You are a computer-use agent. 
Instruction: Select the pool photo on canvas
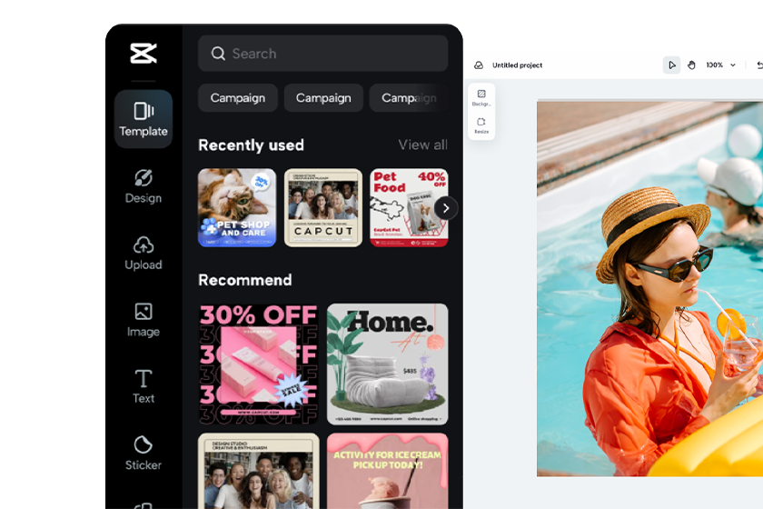click(x=649, y=288)
